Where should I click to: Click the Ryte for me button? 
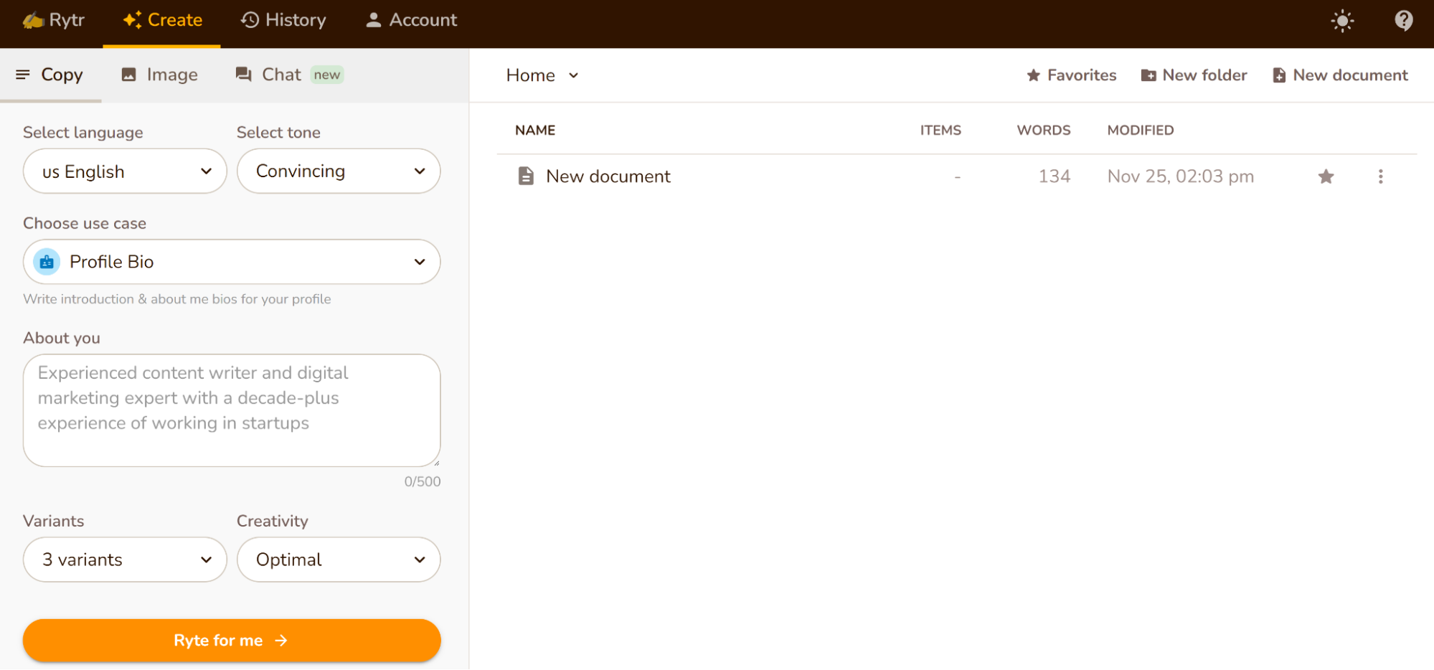(x=232, y=640)
